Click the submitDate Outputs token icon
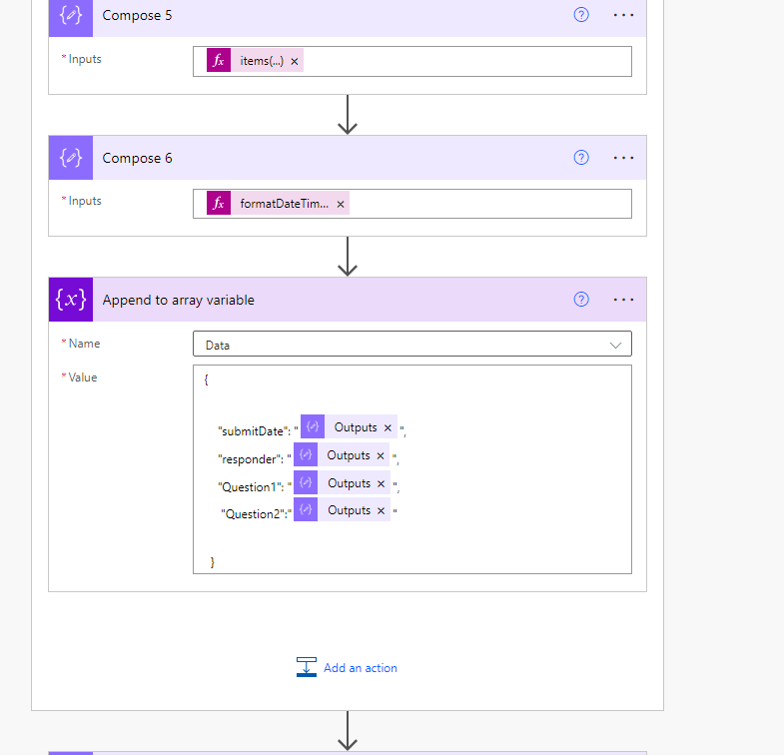 [x=313, y=427]
